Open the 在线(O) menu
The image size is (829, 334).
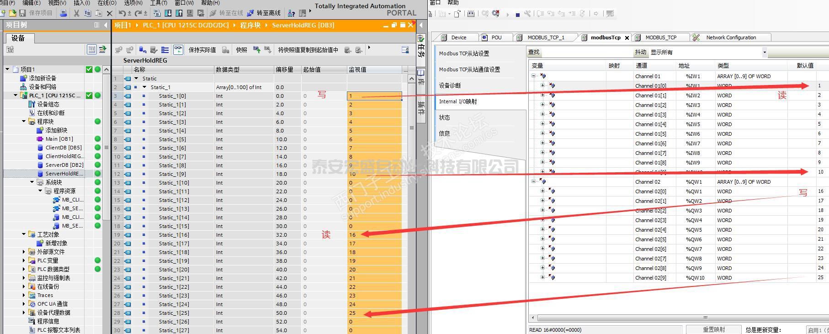pos(106,3)
